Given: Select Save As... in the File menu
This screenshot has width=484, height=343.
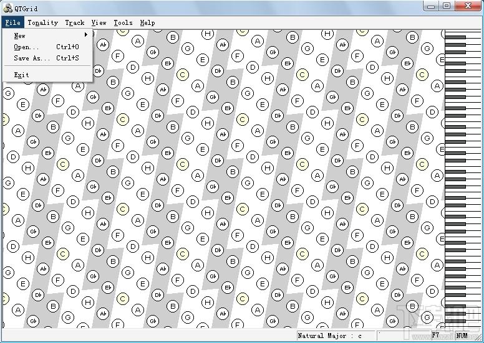Looking at the screenshot, I should (47, 58).
